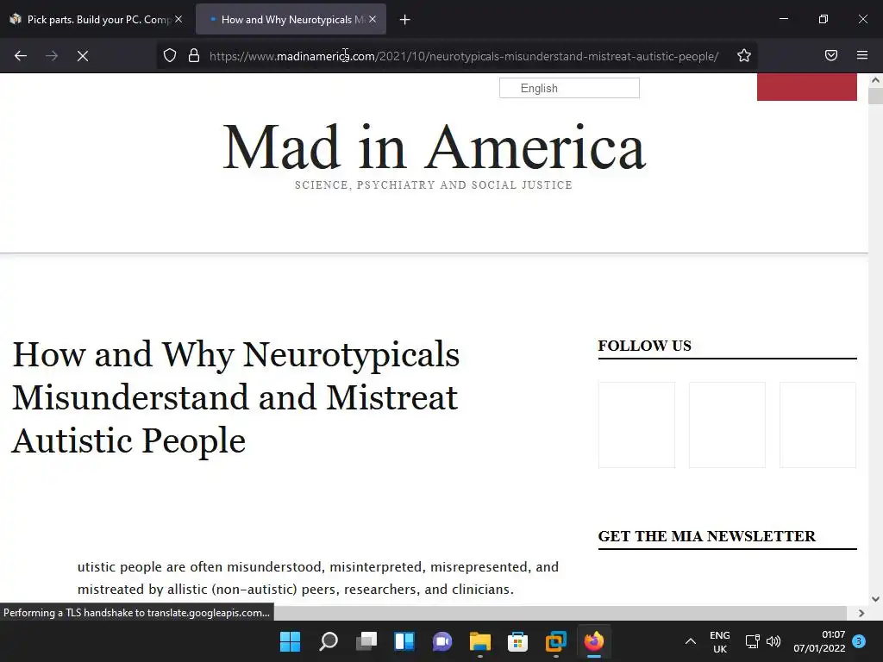Open Microsoft Store from the taskbar
This screenshot has width=883, height=662.
tap(517, 641)
